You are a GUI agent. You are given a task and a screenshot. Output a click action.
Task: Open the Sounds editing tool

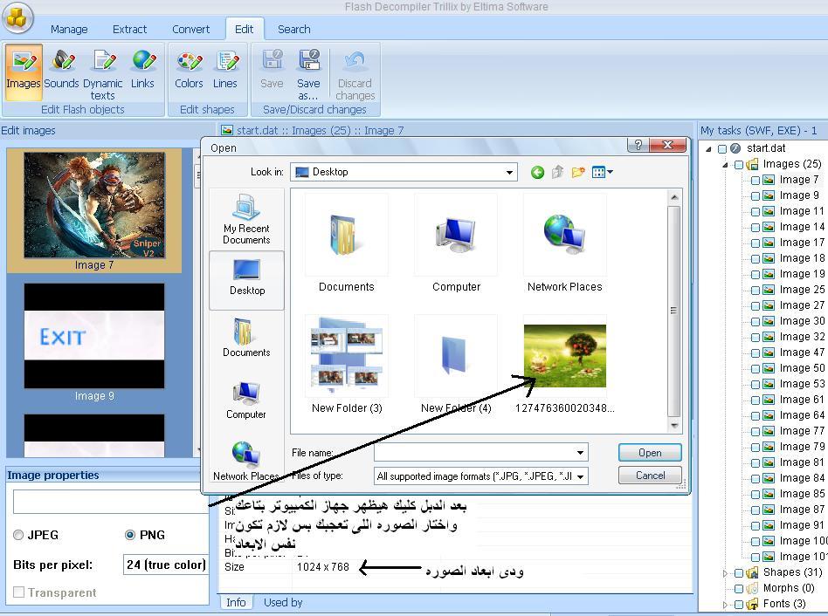[61, 72]
